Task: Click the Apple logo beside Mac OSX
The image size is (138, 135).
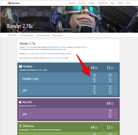Action: click(x=20, y=102)
